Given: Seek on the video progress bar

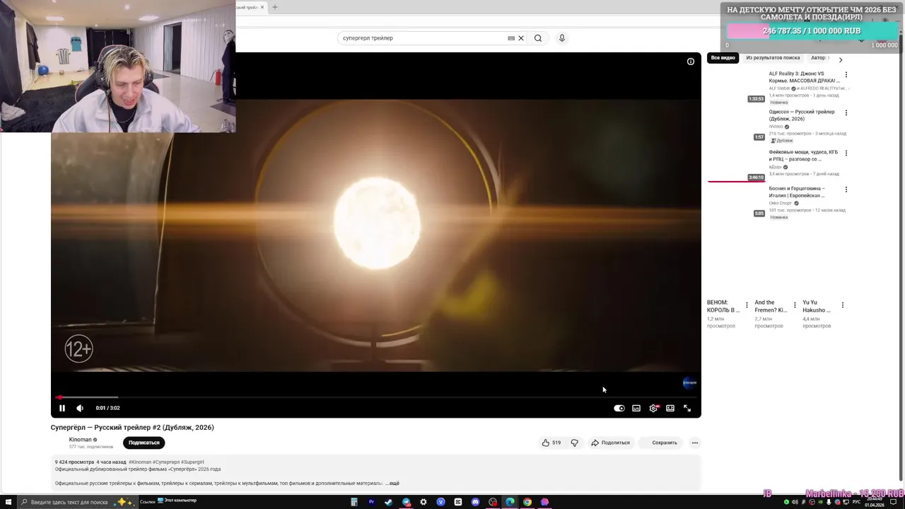Looking at the screenshot, I should click(x=375, y=397).
